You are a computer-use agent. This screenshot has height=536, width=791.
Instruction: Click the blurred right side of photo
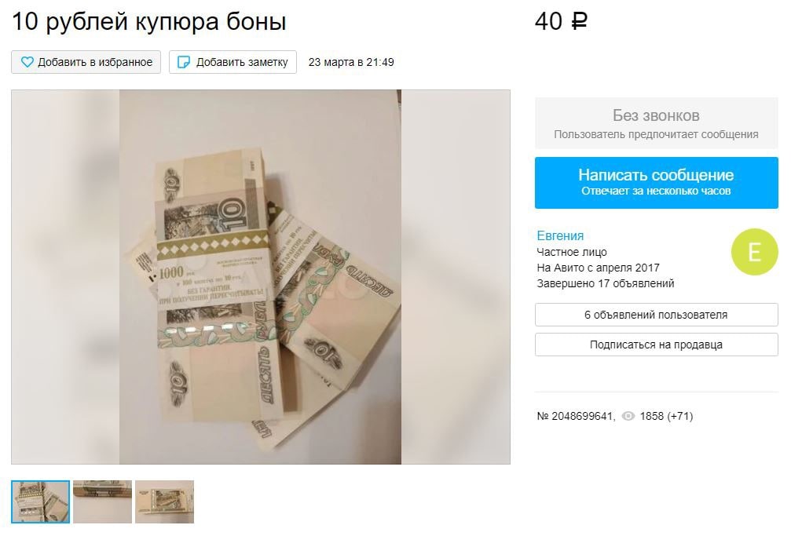tap(456, 277)
